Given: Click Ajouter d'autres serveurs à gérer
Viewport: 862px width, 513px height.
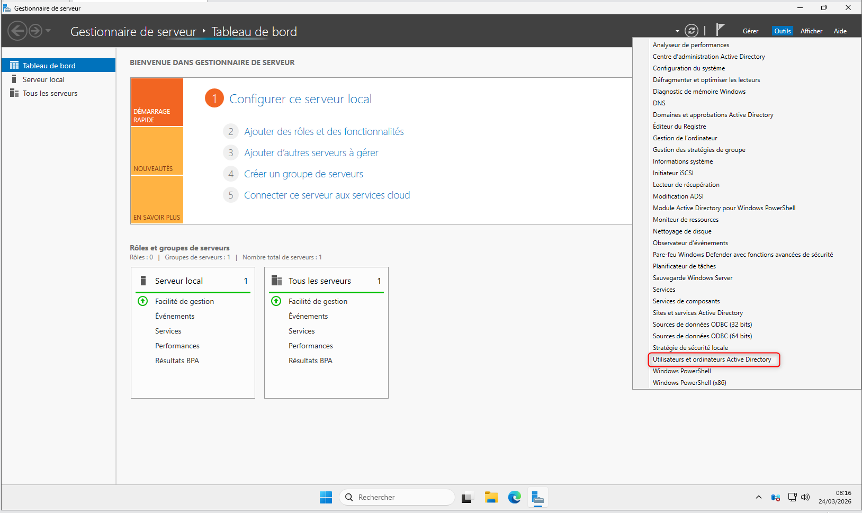Looking at the screenshot, I should [x=311, y=153].
